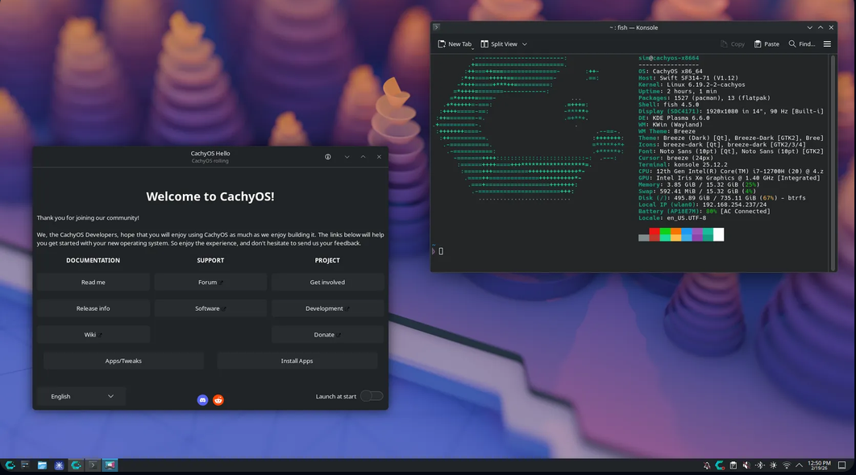Click Copy in Konsole toolbar
The height and width of the screenshot is (475, 856).
pyautogui.click(x=732, y=44)
